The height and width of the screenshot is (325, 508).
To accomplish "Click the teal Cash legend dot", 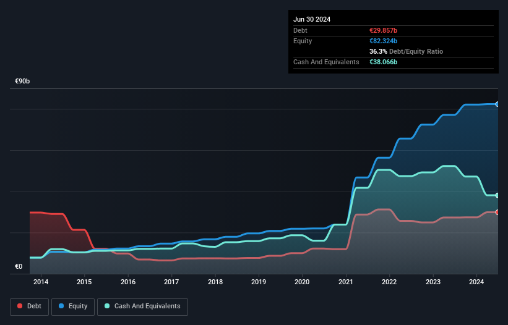I will pos(107,306).
